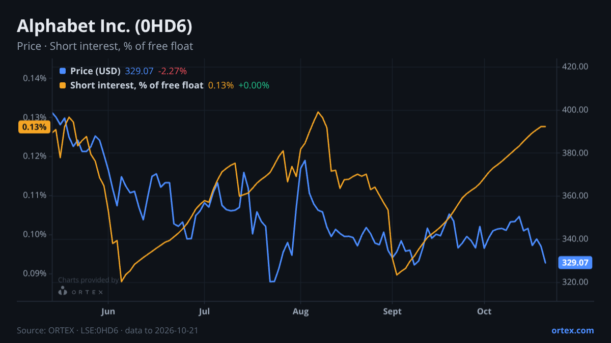Click the 0.12% left axis label
This screenshot has height=343, width=611.
35,156
